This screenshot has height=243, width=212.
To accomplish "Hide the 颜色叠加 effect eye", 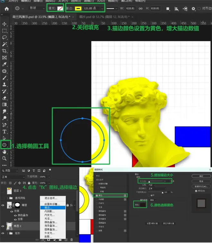I will pos(15,215).
